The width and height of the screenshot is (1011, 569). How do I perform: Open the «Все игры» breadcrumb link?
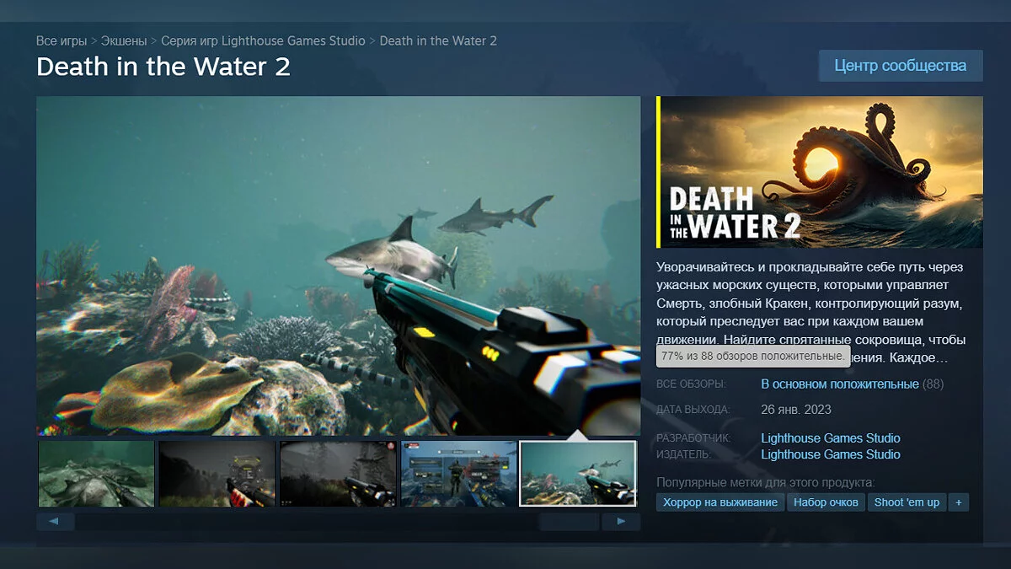click(x=62, y=40)
